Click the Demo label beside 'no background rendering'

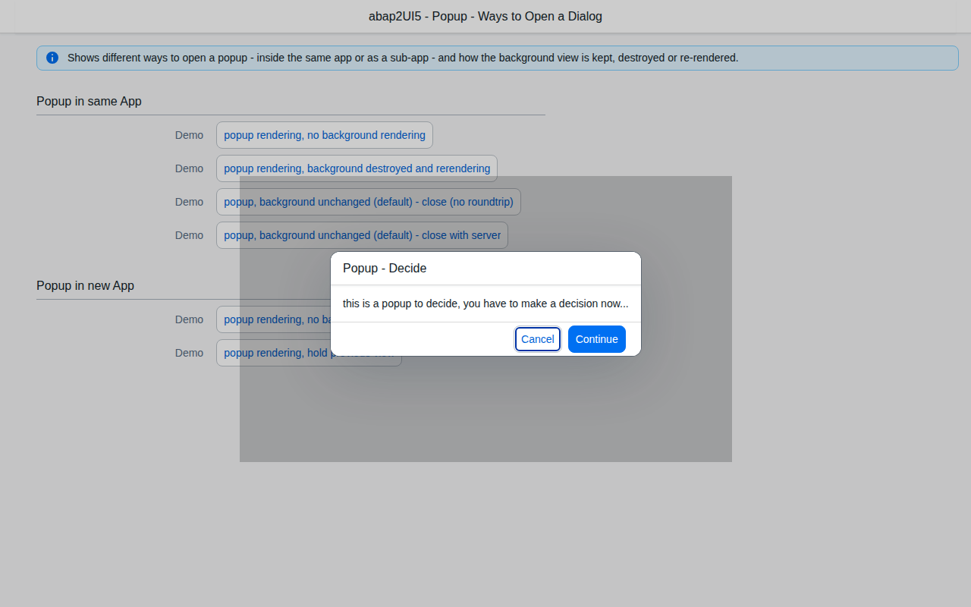click(189, 135)
